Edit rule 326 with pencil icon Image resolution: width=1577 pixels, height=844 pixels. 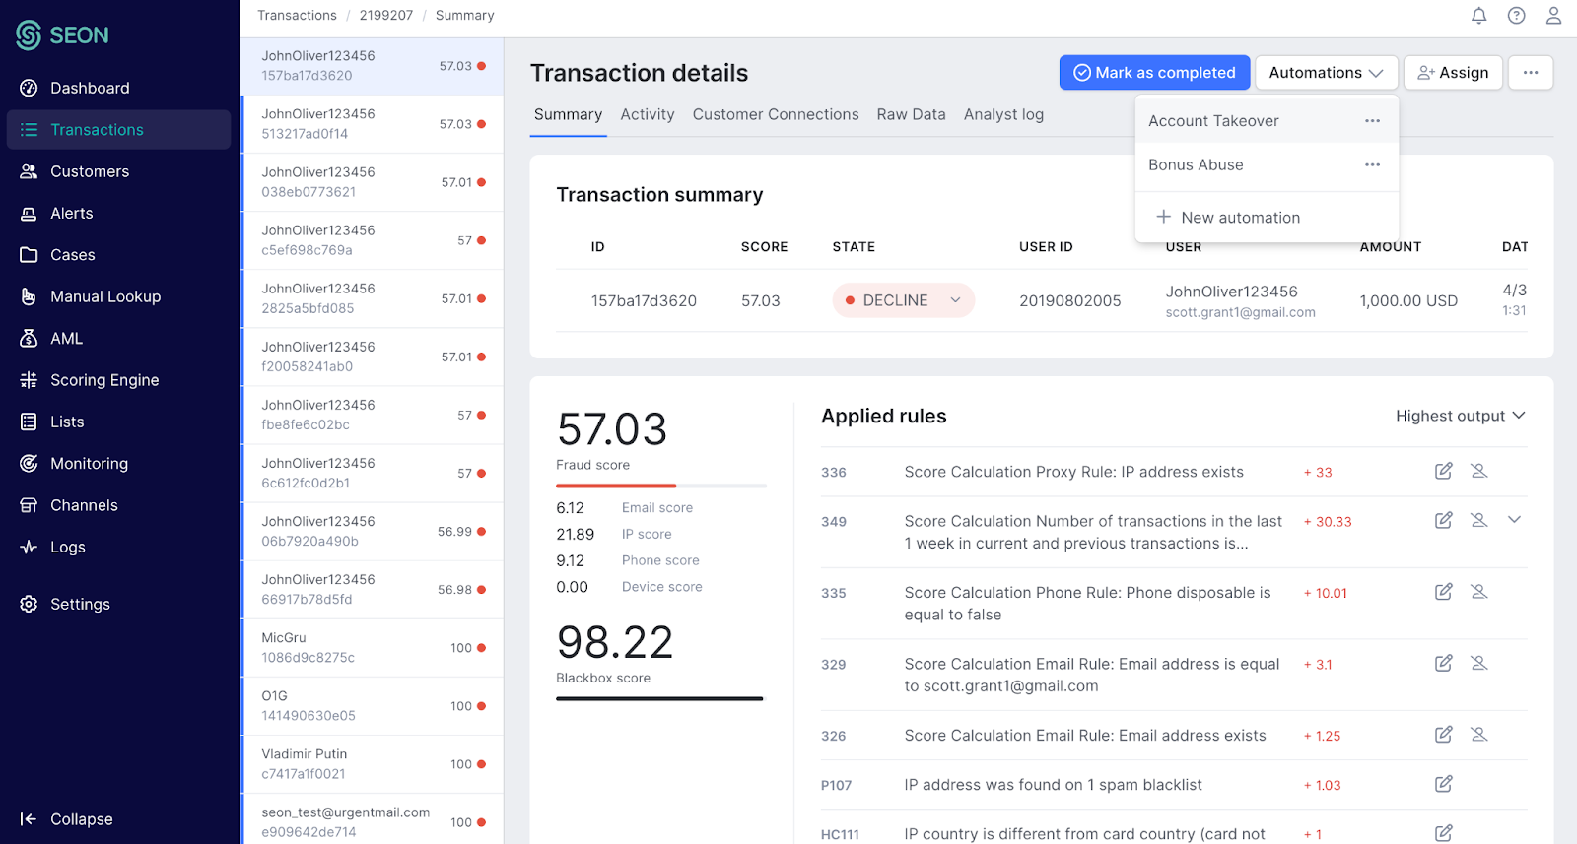[x=1443, y=735]
